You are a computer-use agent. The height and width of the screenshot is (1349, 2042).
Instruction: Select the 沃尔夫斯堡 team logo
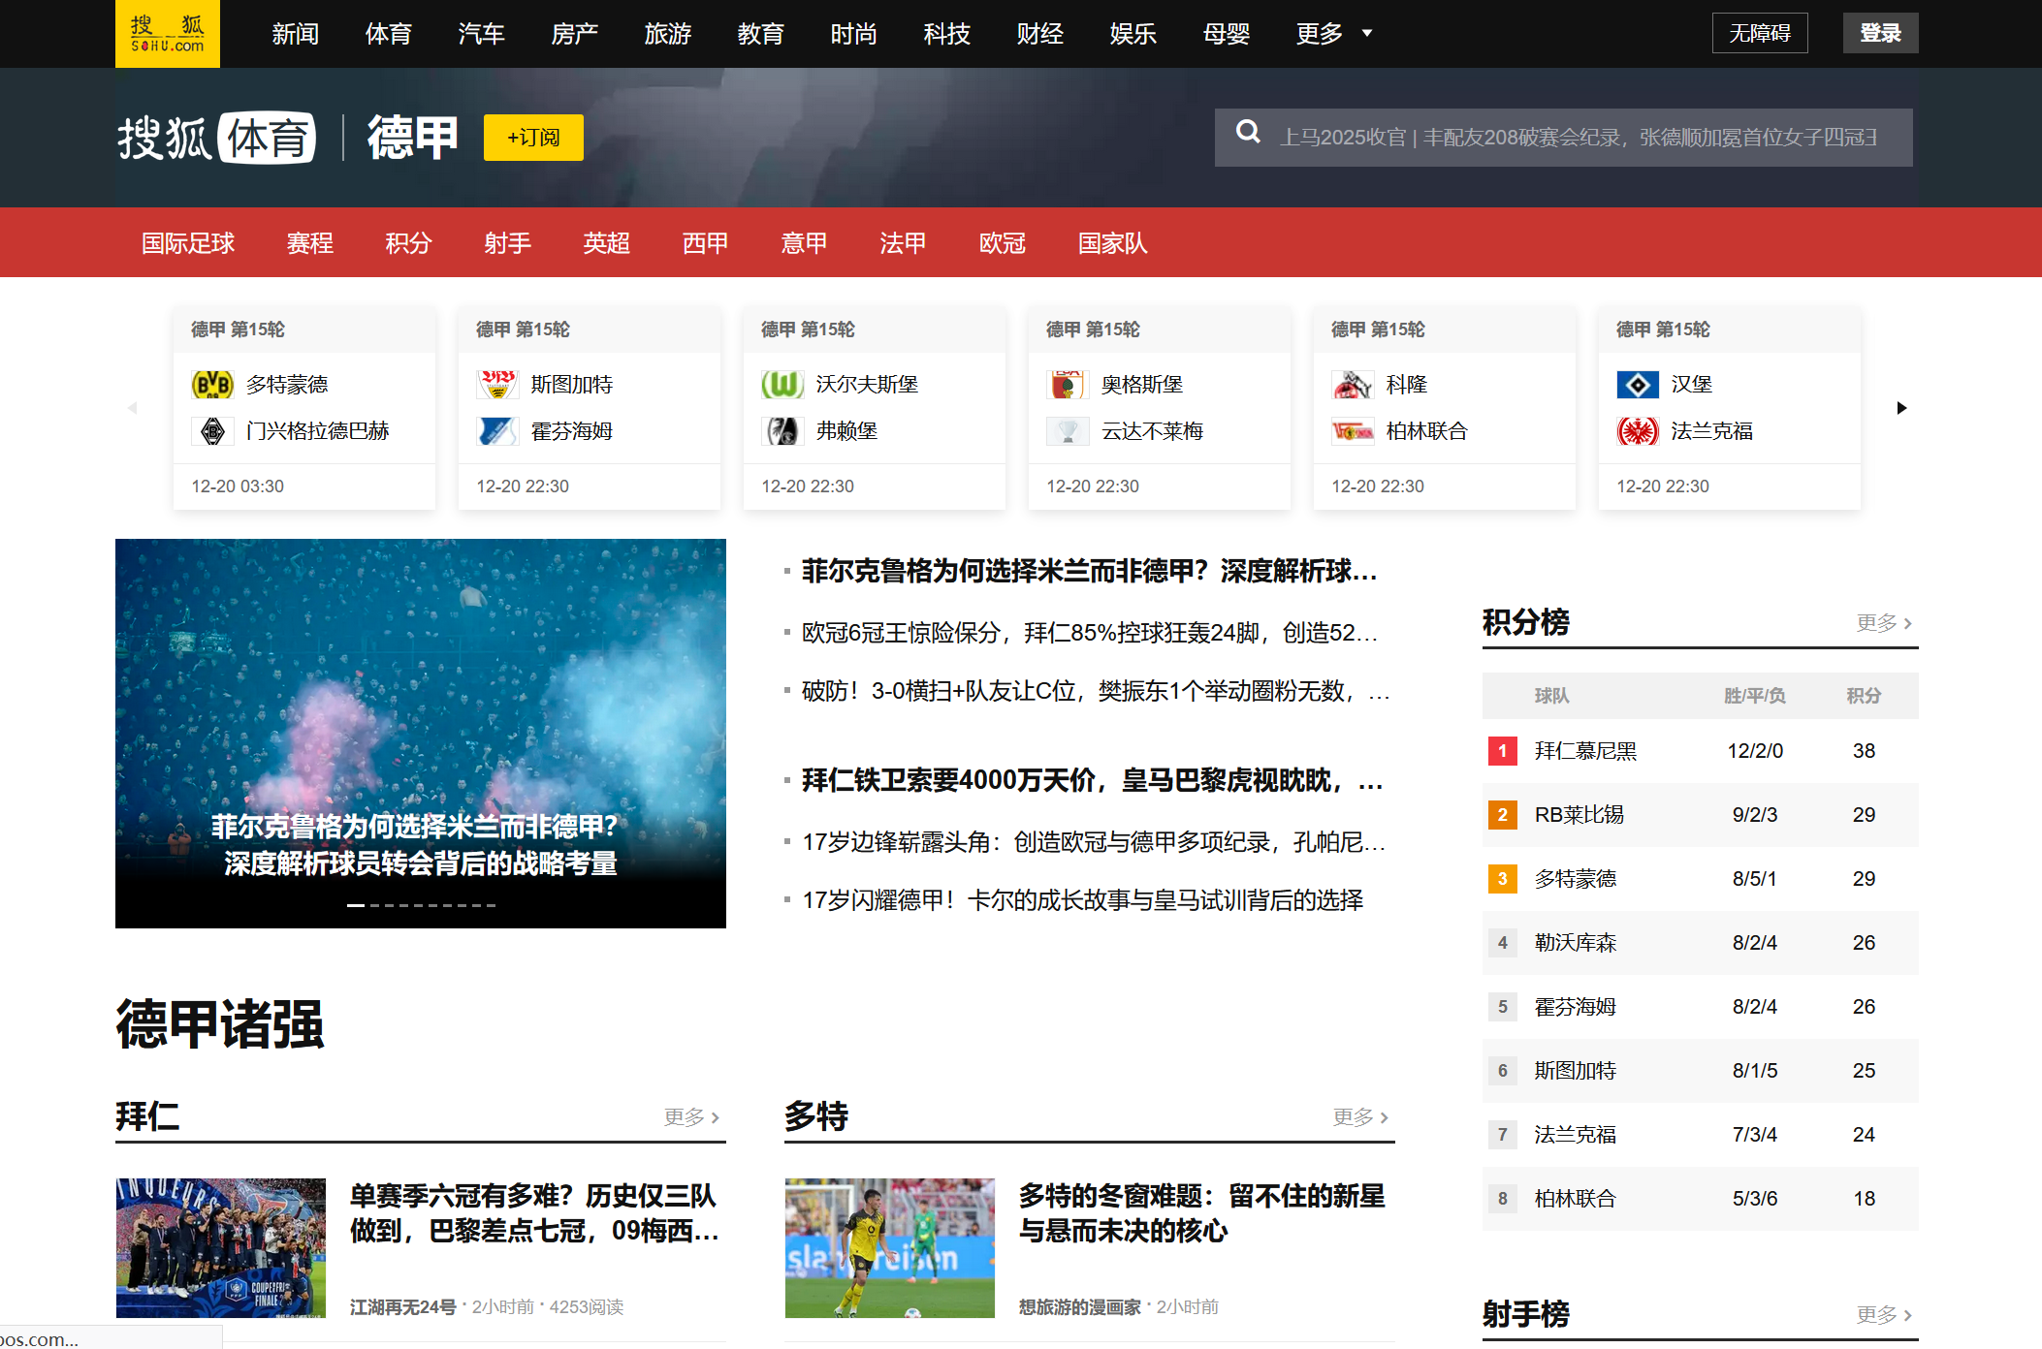pyautogui.click(x=782, y=384)
